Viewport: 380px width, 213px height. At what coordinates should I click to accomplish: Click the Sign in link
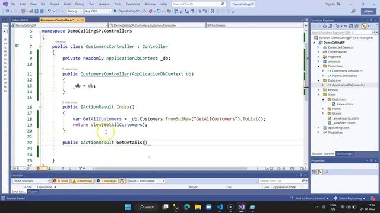click(330, 4)
